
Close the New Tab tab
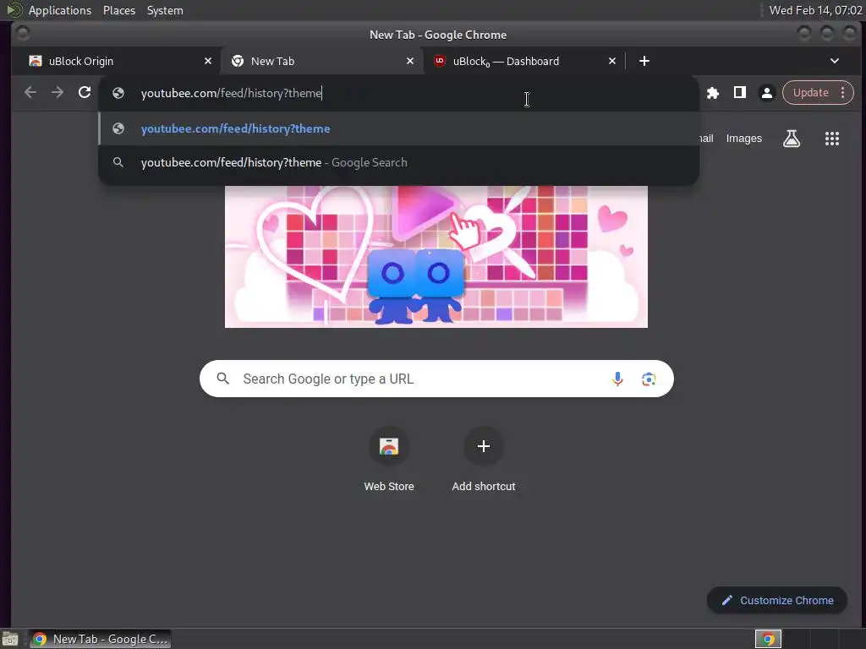tap(410, 61)
